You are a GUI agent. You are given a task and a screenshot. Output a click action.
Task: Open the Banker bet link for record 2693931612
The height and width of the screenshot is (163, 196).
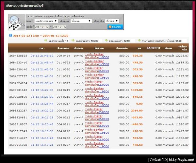[94, 89]
